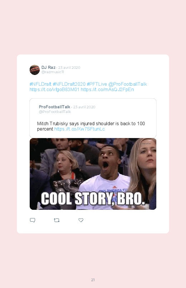Click the DJ Raz display name
Screen dimensions: 186x288
point(48,67)
